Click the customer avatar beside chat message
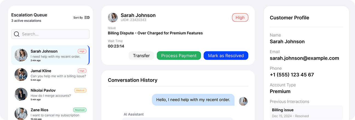Screen dimensions: 355x120 [243, 101]
